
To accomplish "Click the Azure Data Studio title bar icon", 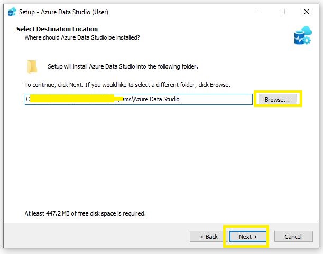I will pos(12,12).
